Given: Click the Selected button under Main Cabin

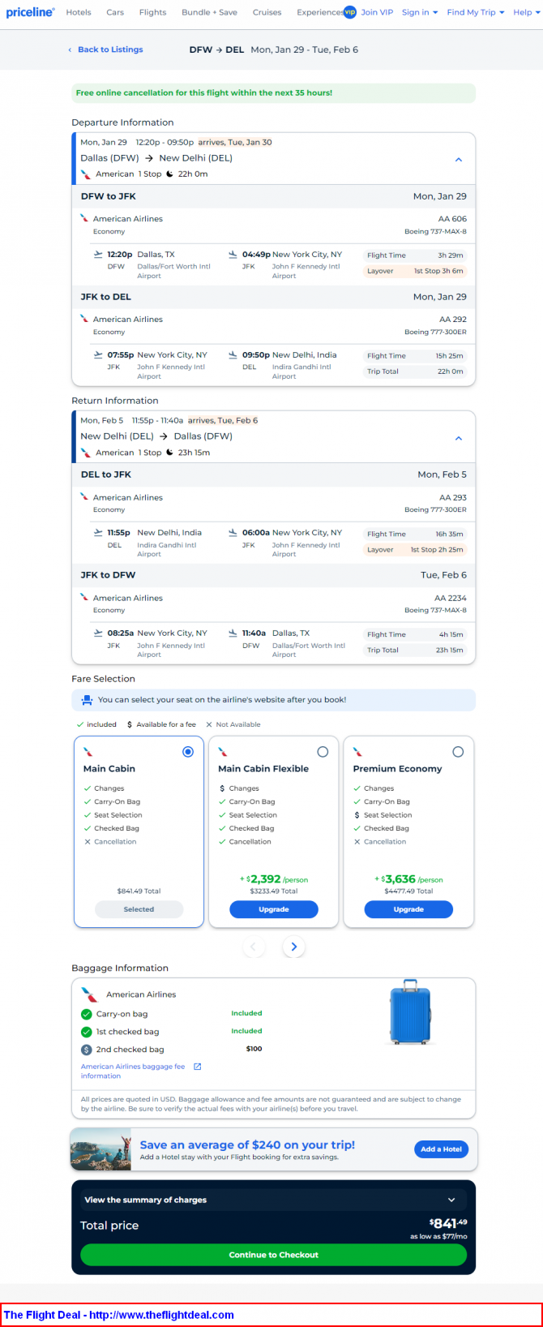Looking at the screenshot, I should coord(139,909).
